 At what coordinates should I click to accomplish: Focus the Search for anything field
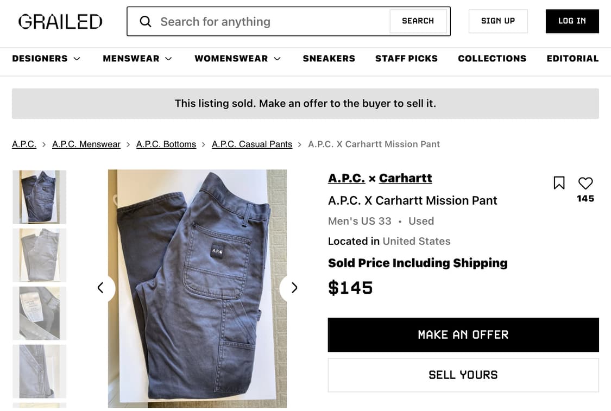tap(272, 22)
